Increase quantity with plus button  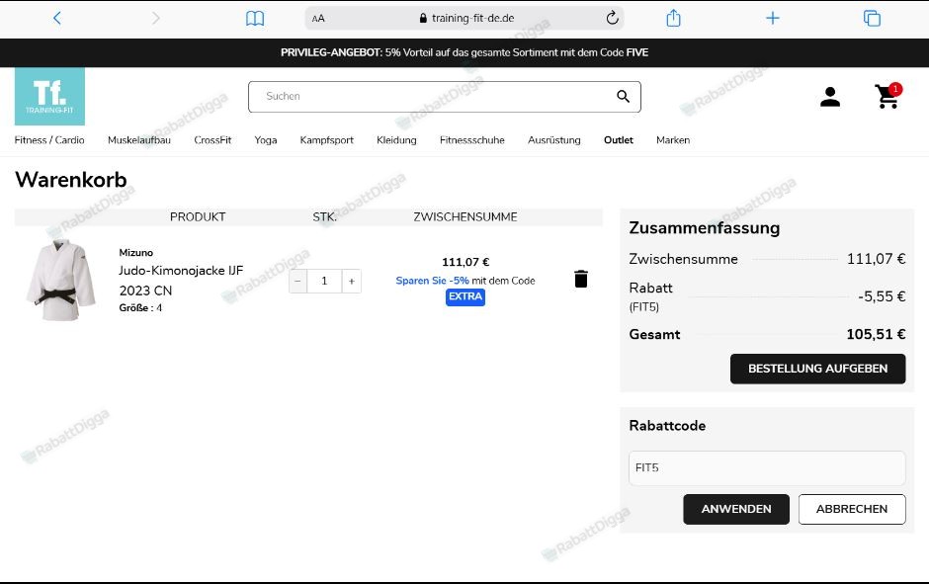pyautogui.click(x=352, y=282)
